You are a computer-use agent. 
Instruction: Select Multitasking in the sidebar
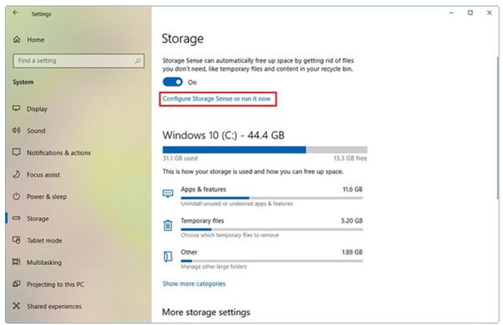coord(44,263)
